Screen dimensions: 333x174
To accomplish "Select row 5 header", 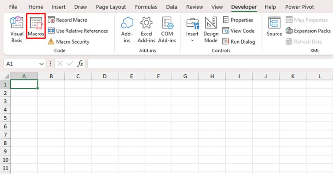I will pyautogui.click(x=5, y=118).
